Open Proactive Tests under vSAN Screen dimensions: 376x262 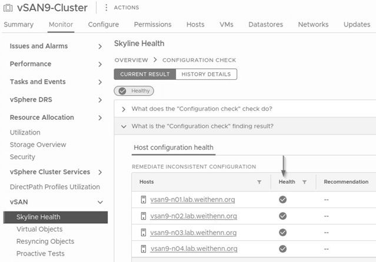click(x=40, y=254)
